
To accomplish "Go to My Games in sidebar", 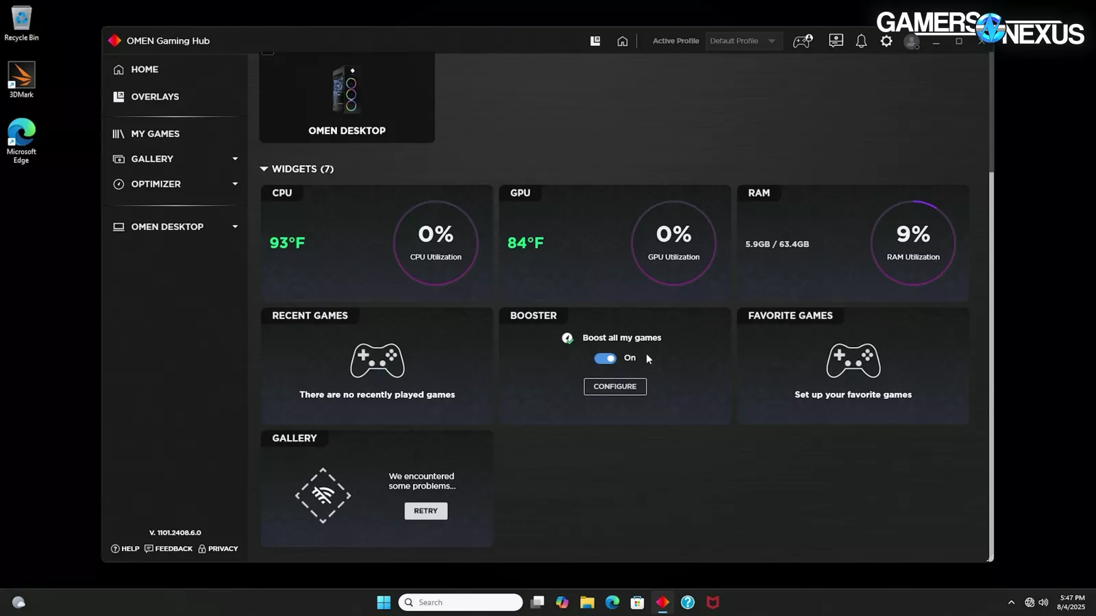I will pyautogui.click(x=155, y=134).
